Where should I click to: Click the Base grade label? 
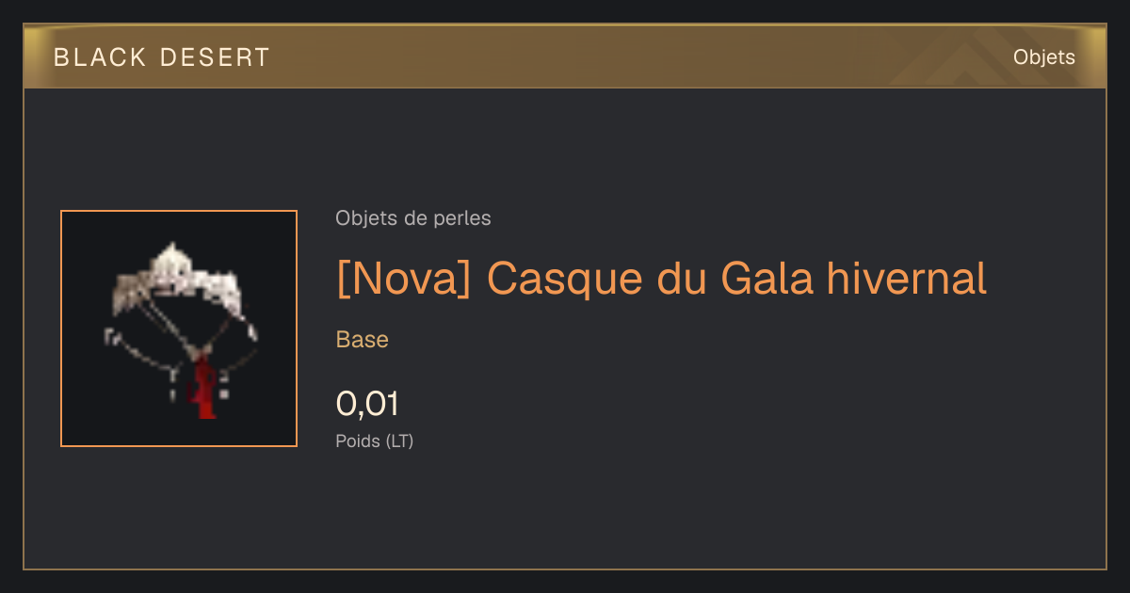pos(363,340)
